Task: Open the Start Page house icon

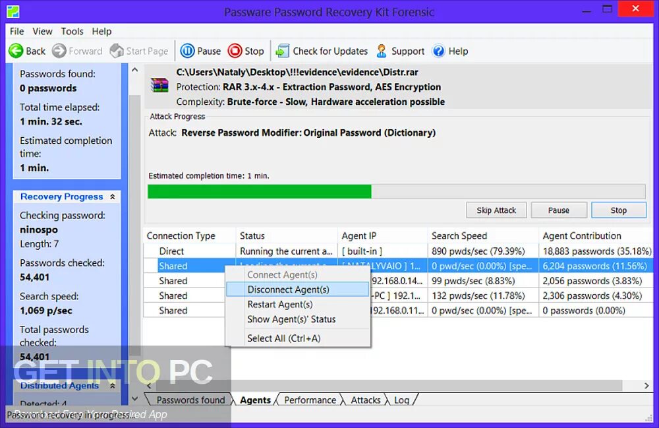Action: pos(117,51)
